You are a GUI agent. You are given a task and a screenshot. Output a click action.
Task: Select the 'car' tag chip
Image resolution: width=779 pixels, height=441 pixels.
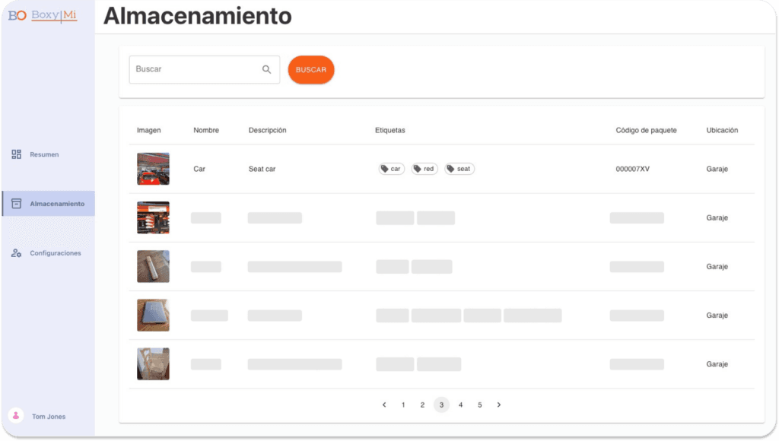391,169
